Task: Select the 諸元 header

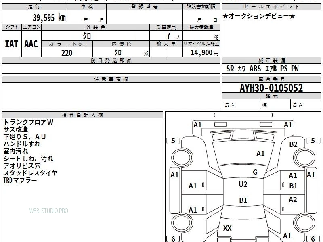Action: tap(271, 96)
